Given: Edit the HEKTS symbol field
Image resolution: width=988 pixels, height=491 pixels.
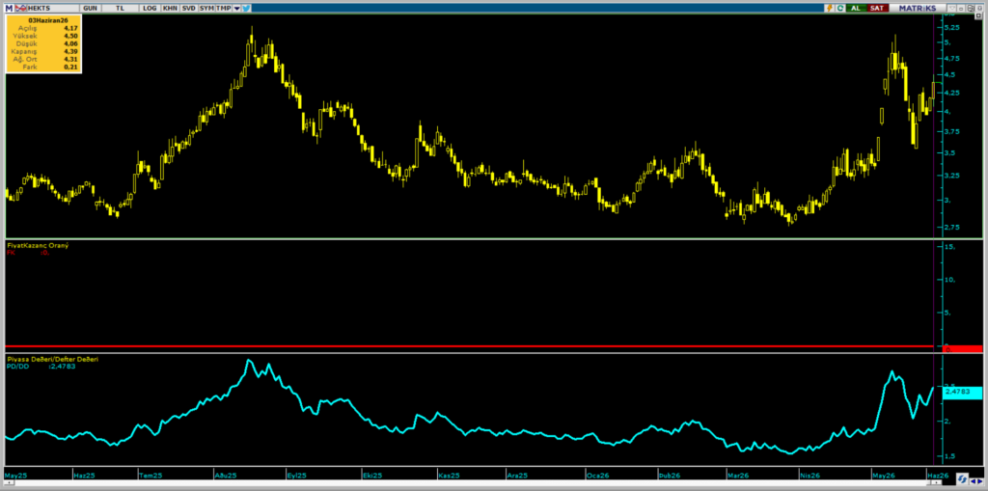Looking at the screenshot, I should [53, 8].
